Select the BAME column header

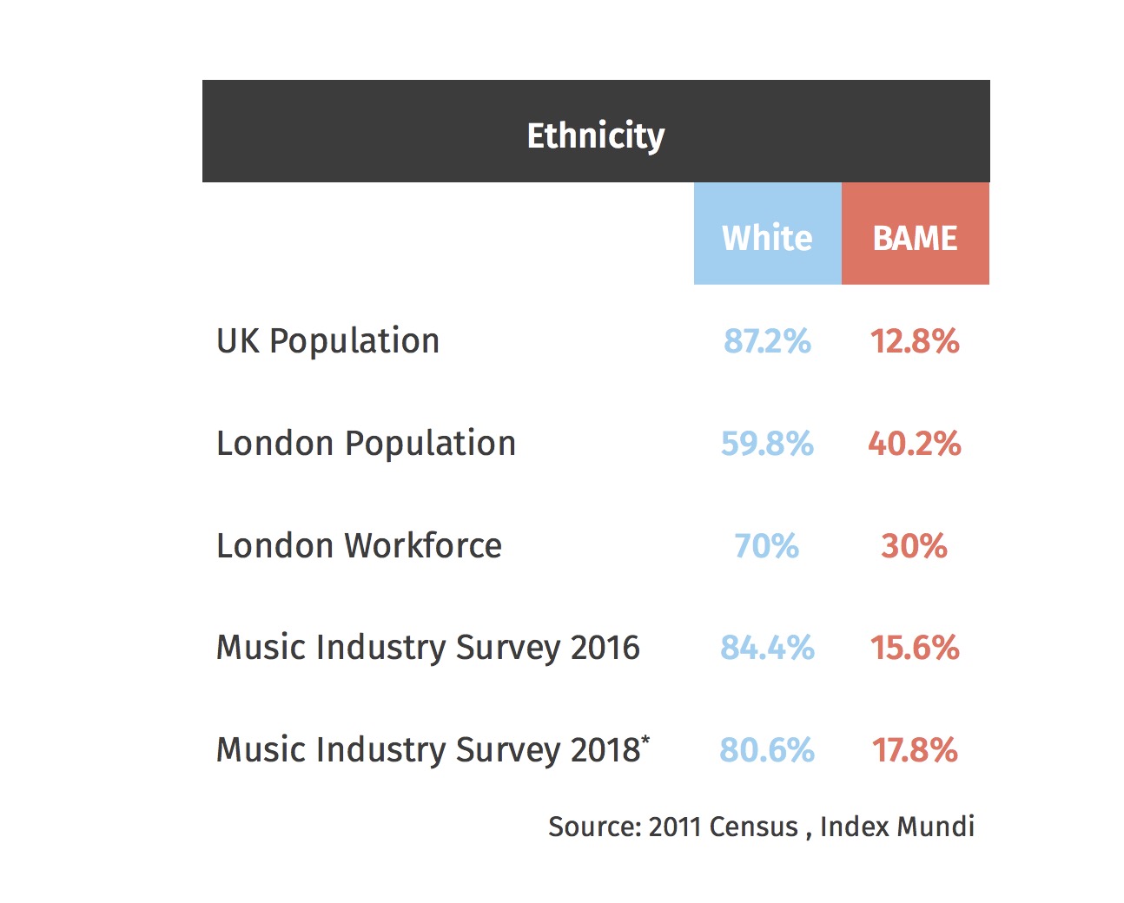(915, 237)
